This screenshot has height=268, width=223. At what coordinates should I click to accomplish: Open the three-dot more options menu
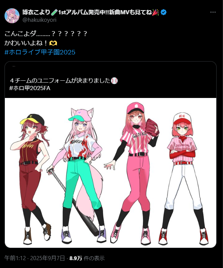(x=213, y=12)
